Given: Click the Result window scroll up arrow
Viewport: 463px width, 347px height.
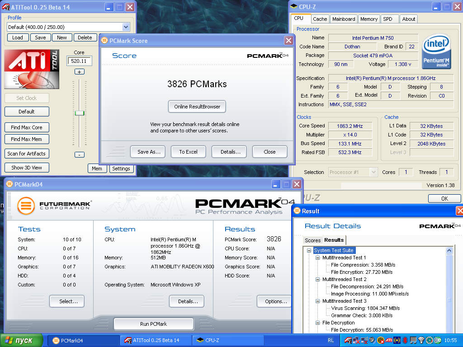Looking at the screenshot, I should tap(449, 250).
